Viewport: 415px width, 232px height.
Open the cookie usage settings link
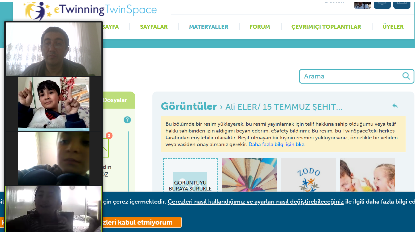255,202
